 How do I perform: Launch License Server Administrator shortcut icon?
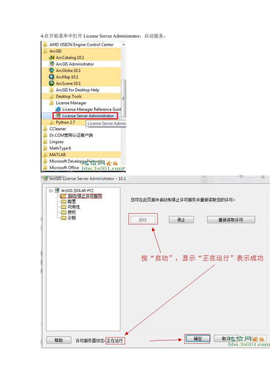click(x=58, y=116)
